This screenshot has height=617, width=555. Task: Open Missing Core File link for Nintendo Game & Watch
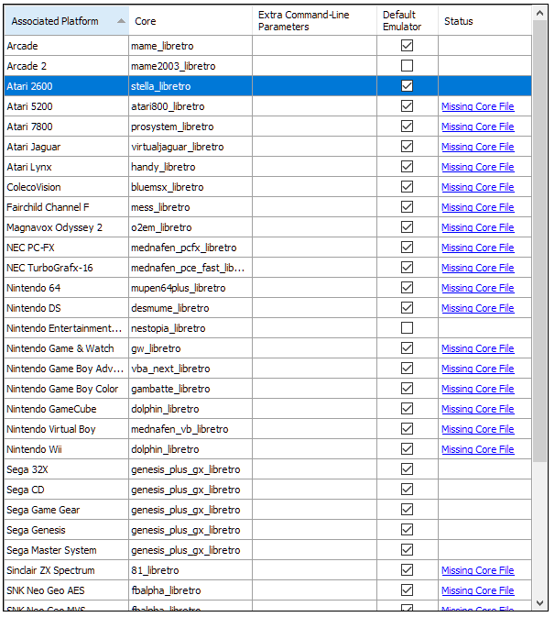click(477, 348)
